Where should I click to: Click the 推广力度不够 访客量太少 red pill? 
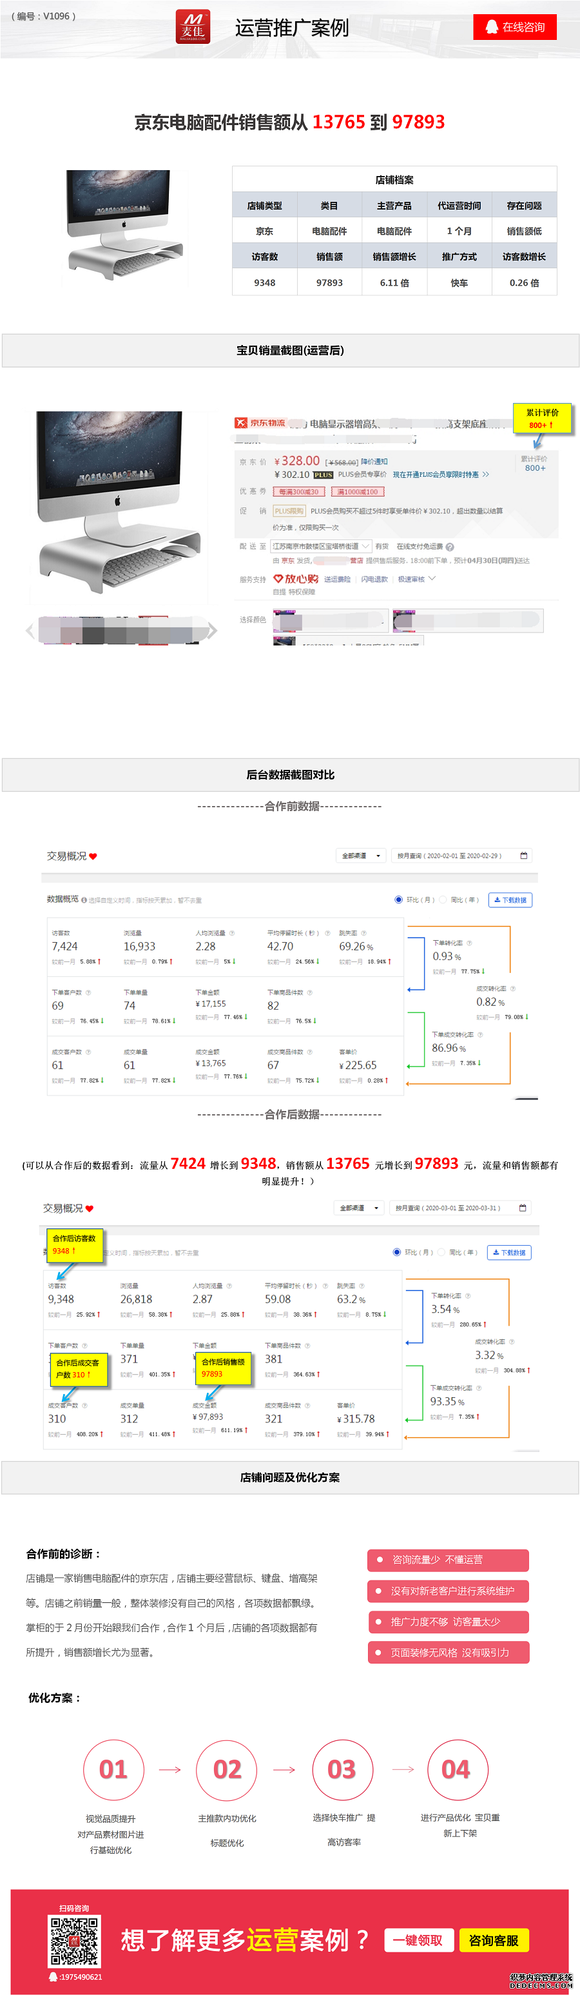449,1622
